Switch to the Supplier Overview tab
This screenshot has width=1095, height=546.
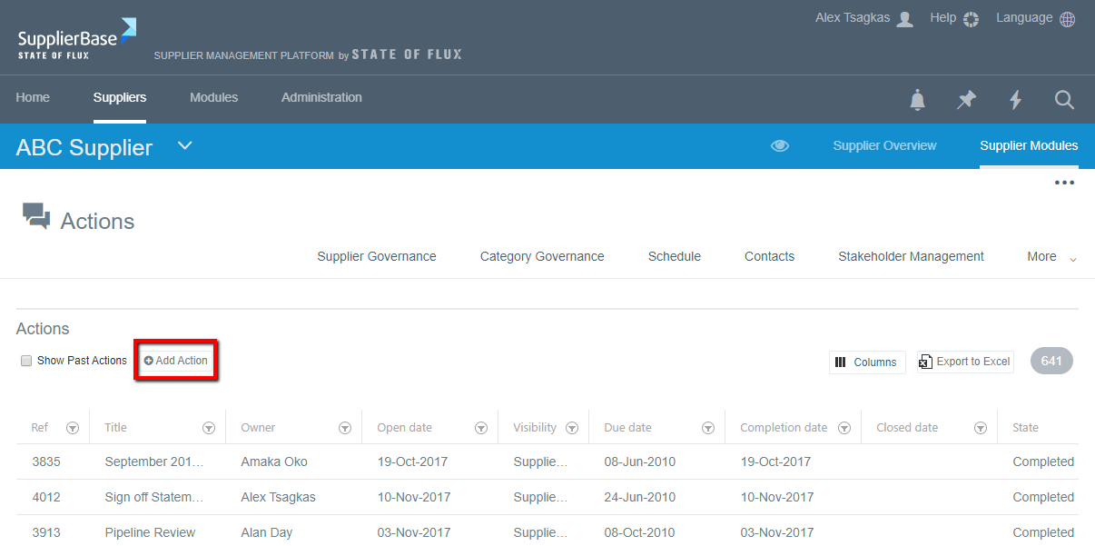pyautogui.click(x=884, y=145)
